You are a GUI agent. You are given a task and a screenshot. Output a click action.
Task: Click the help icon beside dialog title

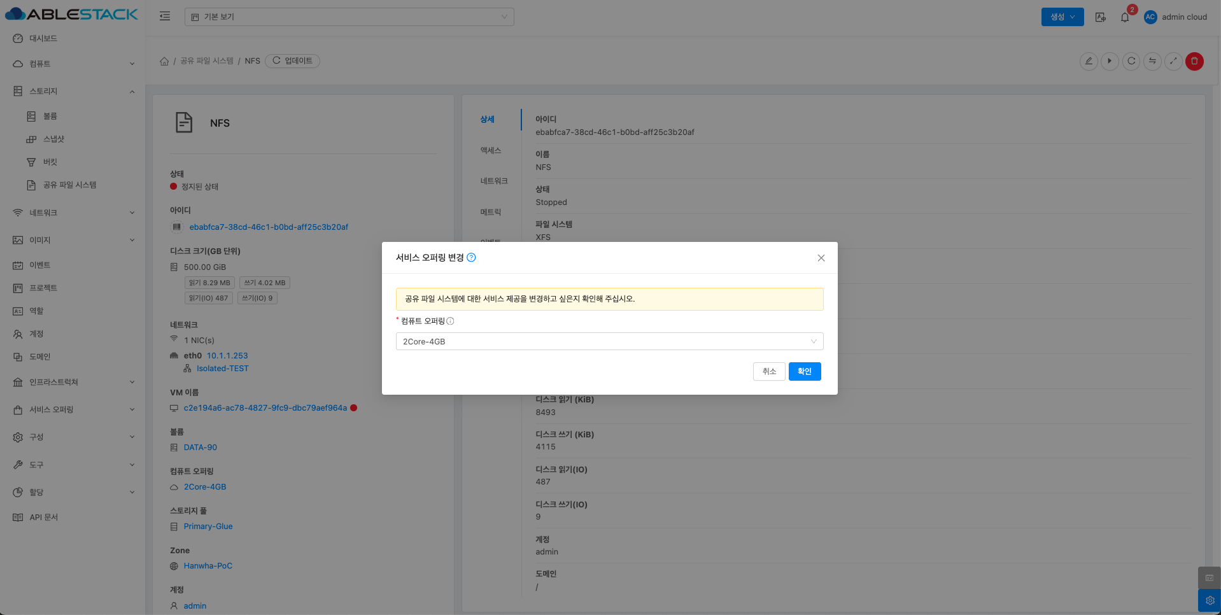(x=471, y=258)
